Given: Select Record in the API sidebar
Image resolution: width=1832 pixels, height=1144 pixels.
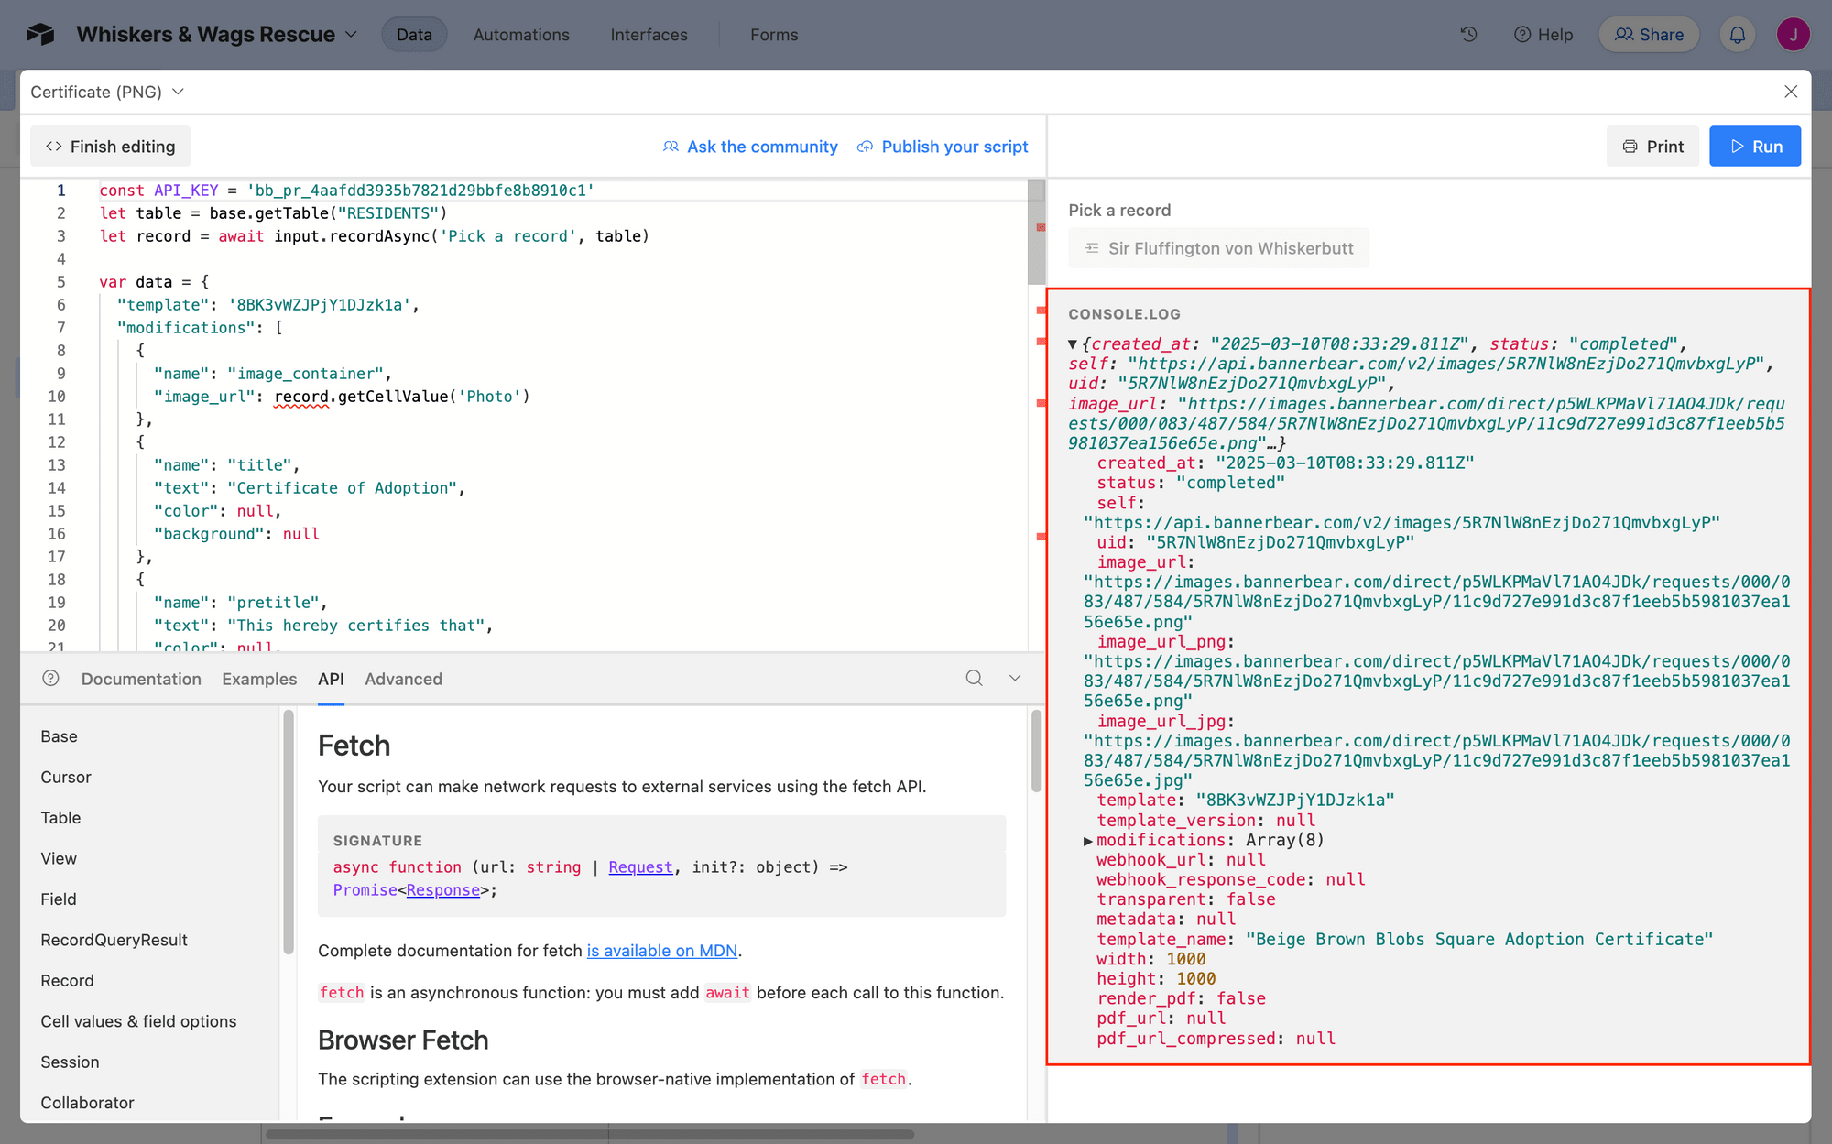Looking at the screenshot, I should click(67, 980).
